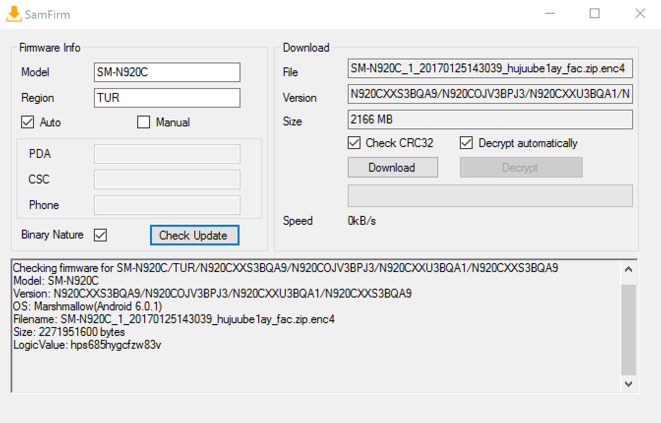Click the 'OS: Marshmallow(Android 6.0.1)' log line
The image size is (661, 423).
click(88, 306)
